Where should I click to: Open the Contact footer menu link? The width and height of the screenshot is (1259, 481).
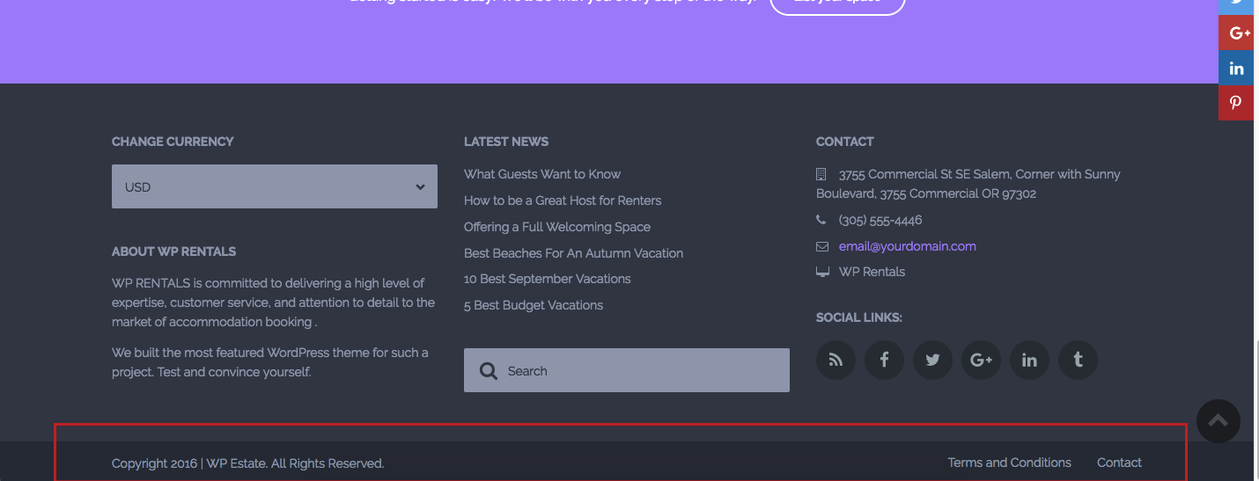[1119, 463]
